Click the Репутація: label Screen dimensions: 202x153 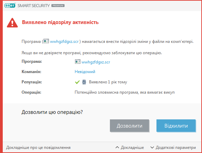point(32,82)
